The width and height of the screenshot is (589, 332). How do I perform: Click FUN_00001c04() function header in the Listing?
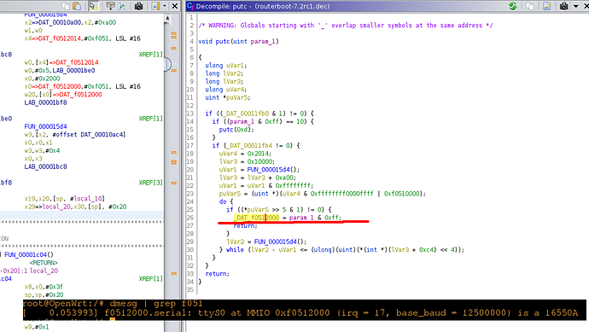click(x=29, y=254)
